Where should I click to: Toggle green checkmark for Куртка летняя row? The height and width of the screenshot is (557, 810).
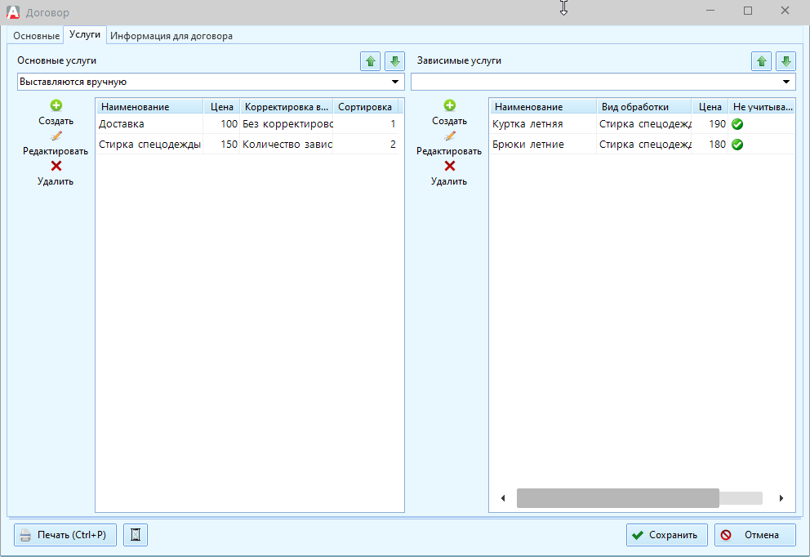(x=737, y=124)
